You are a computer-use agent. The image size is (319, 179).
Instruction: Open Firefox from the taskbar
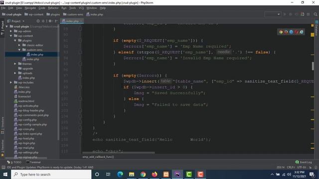[x=155, y=175]
